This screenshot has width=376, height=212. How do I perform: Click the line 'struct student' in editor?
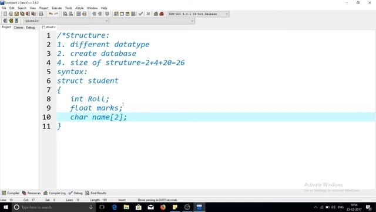pyautogui.click(x=88, y=81)
